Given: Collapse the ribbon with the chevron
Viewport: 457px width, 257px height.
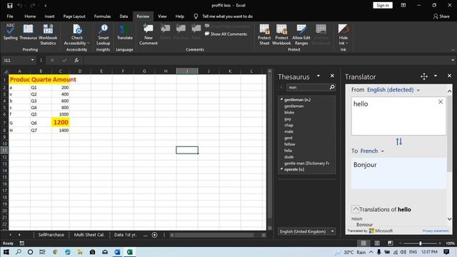Looking at the screenshot, I should (453, 50).
